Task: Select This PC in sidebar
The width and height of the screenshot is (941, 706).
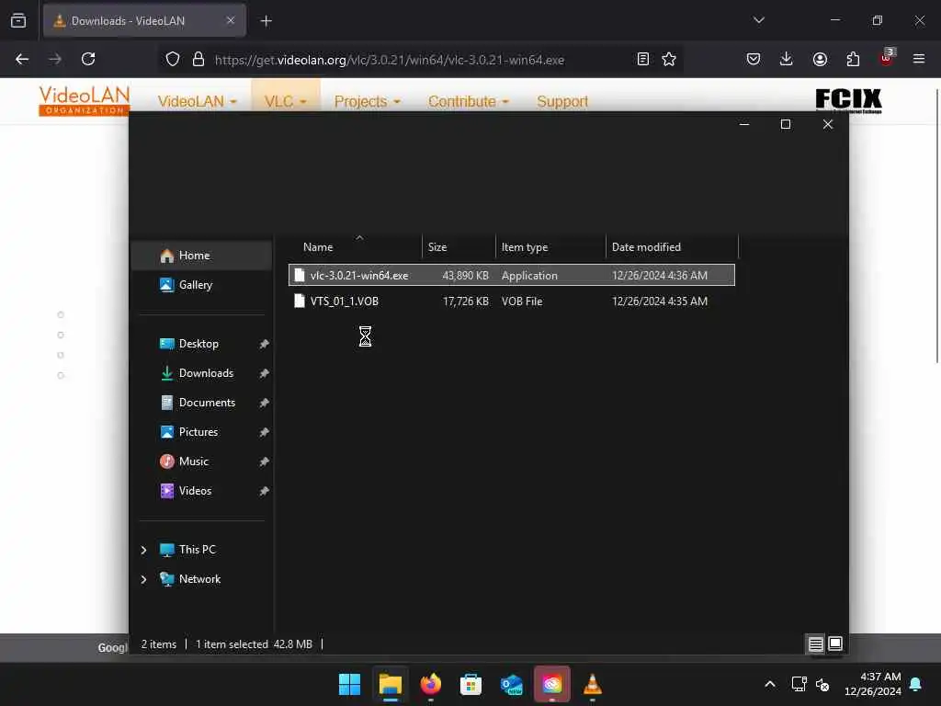Action: [197, 550]
